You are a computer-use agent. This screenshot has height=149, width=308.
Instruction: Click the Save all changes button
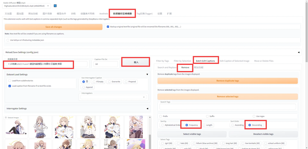[x=54, y=27]
